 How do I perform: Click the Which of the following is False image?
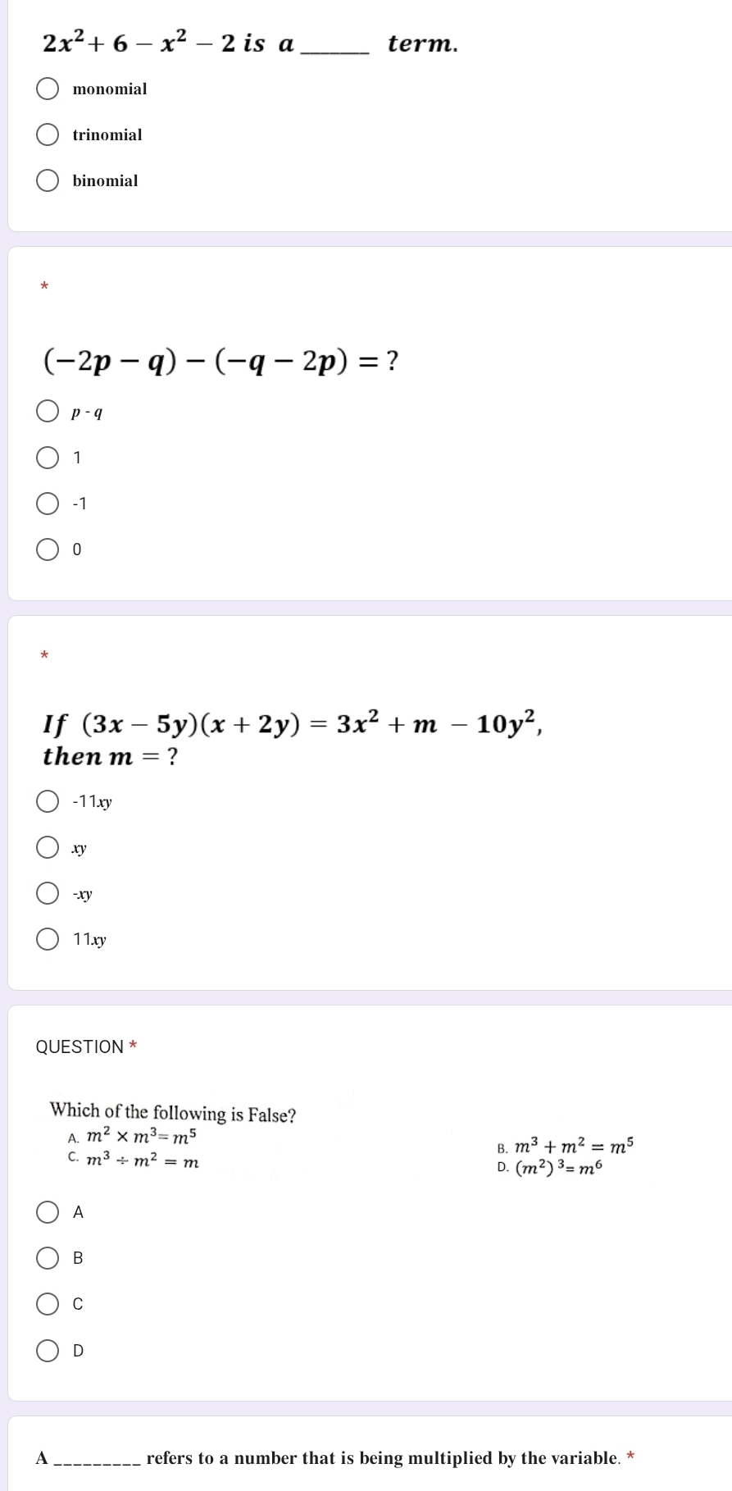[x=343, y=1139]
